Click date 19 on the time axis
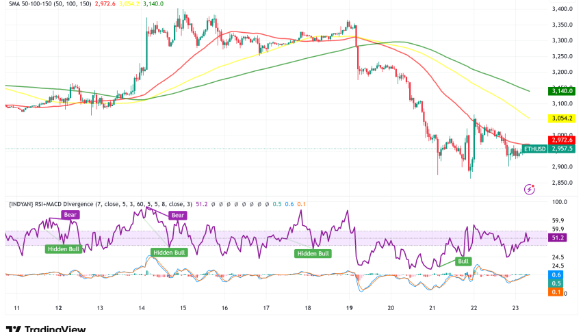The width and height of the screenshot is (583, 332). pyautogui.click(x=349, y=308)
